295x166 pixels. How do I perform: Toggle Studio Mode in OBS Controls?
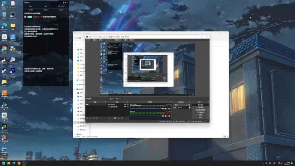pos(200,113)
